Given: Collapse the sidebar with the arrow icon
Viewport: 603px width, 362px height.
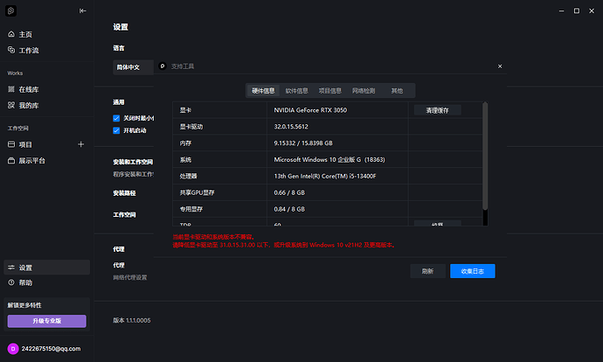Looking at the screenshot, I should point(83,10).
